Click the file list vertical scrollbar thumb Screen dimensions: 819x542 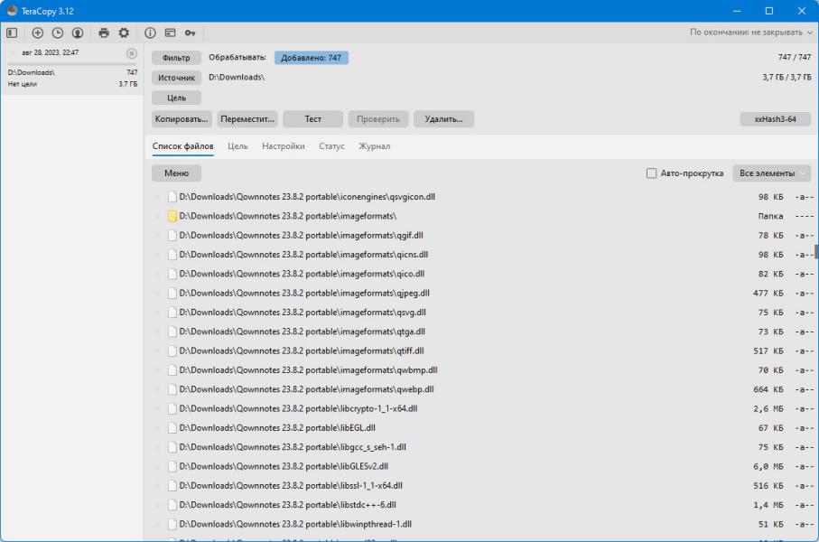click(816, 252)
